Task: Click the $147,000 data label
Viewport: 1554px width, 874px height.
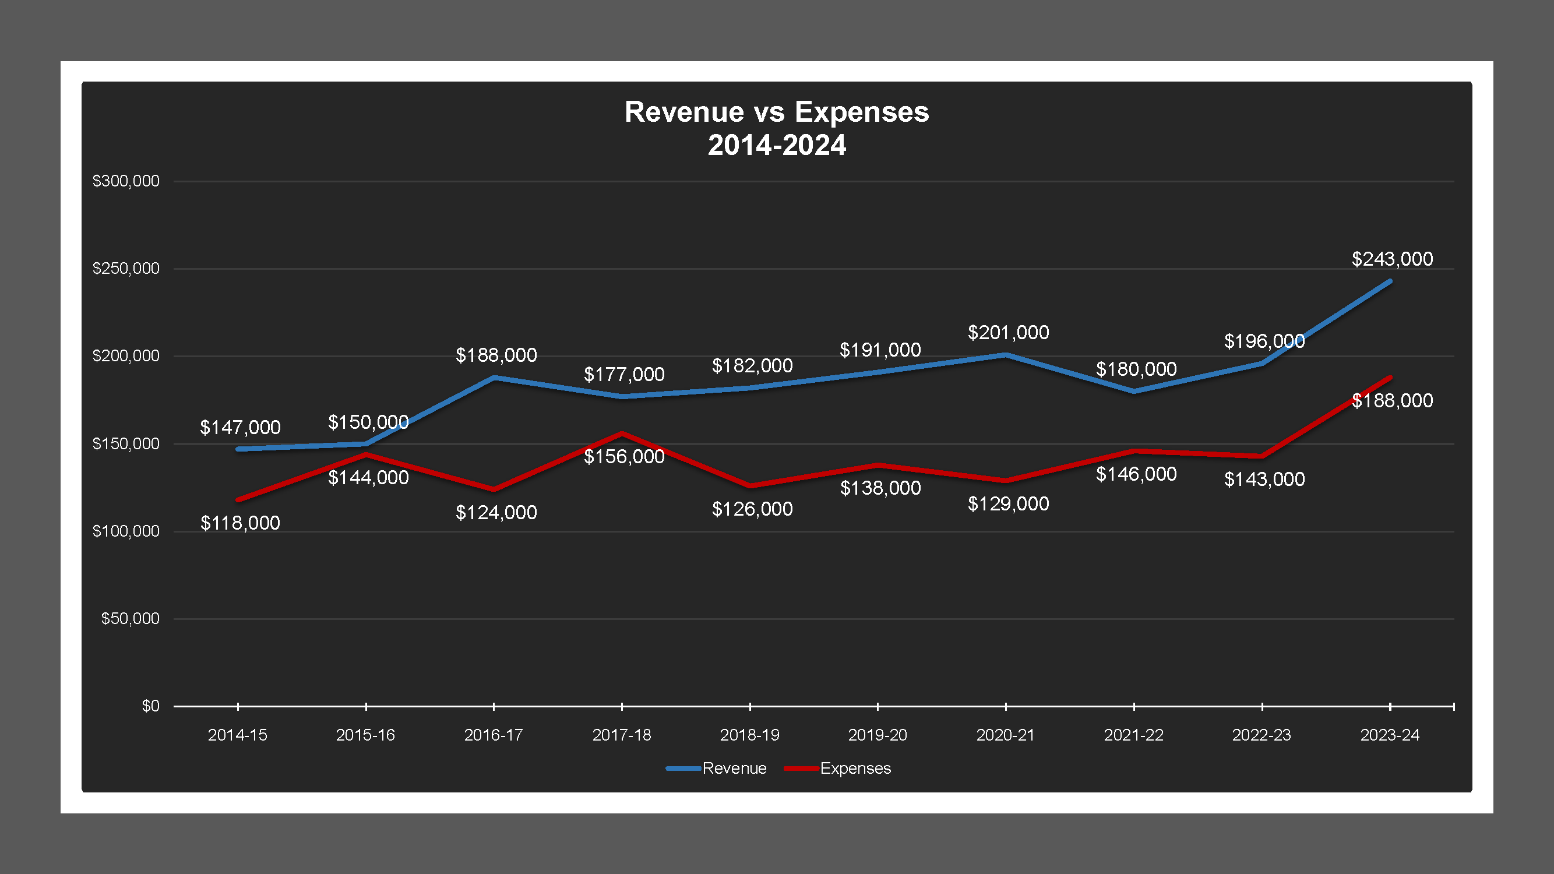Action: pos(240,428)
